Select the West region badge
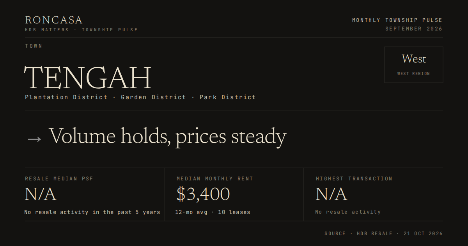 pos(413,65)
